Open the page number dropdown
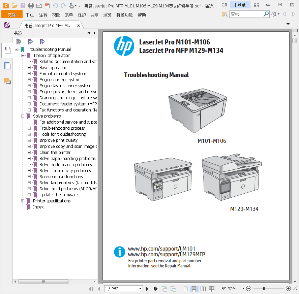 tap(140, 289)
